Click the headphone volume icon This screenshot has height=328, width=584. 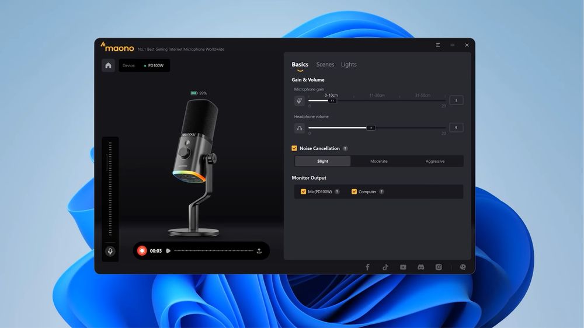pyautogui.click(x=300, y=128)
